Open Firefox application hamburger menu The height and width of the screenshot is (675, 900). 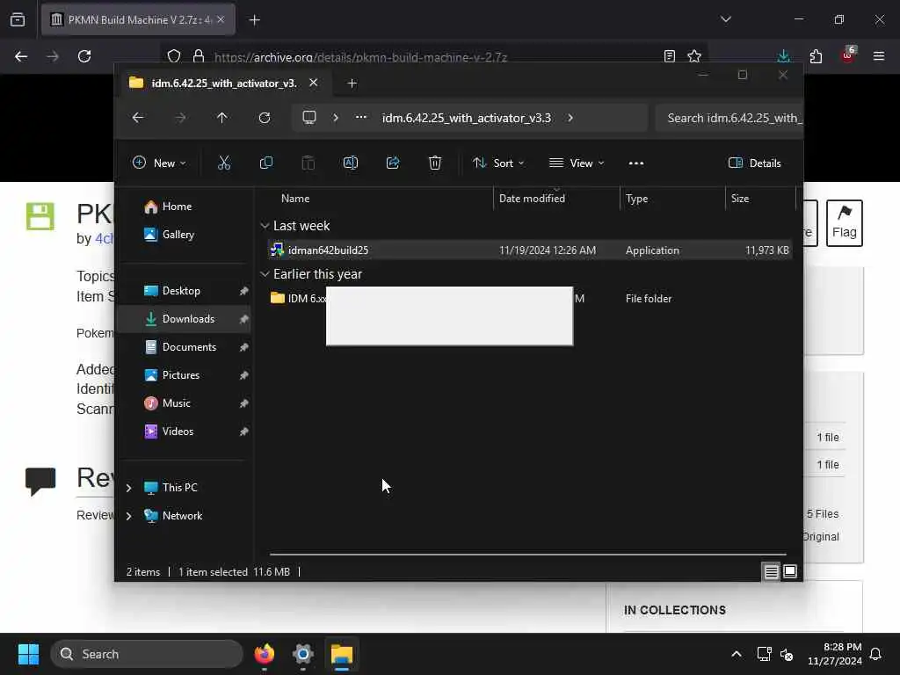pyautogui.click(x=879, y=56)
